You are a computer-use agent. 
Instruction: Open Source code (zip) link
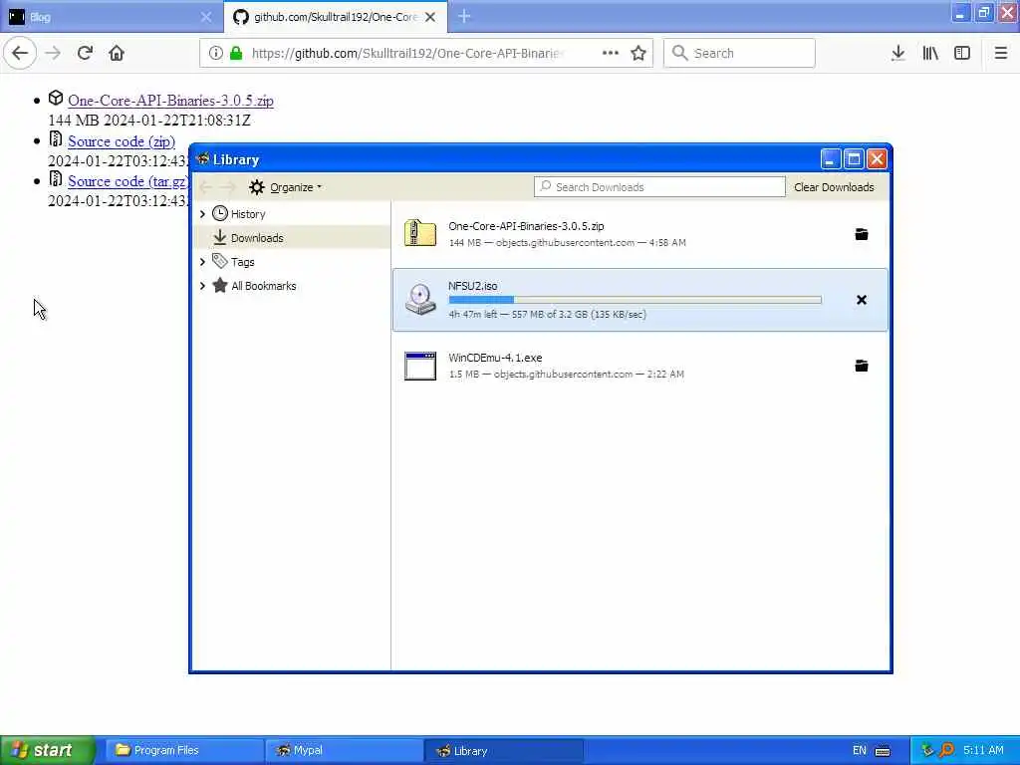(121, 141)
